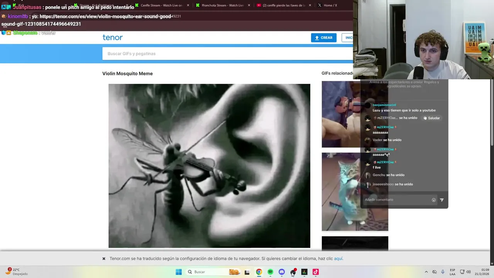Open Discord from the taskbar
Screen dimensions: 494x278
coord(282,272)
